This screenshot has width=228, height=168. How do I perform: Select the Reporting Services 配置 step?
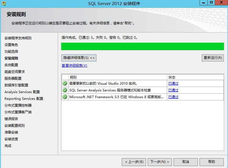point(24,99)
